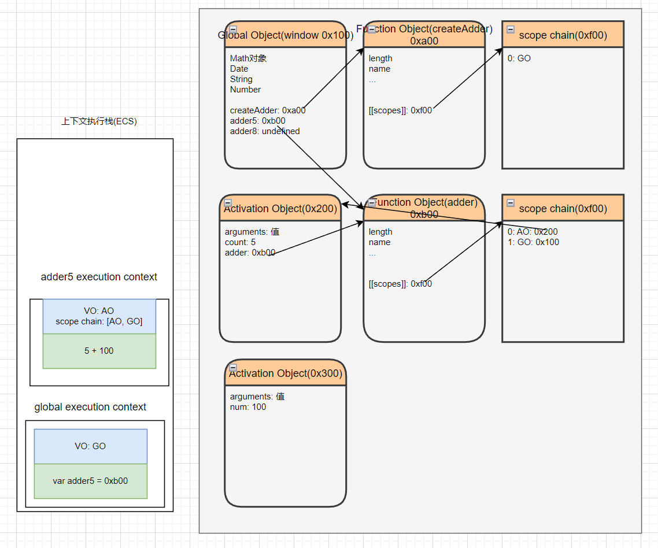Select the green 'var adder5 = 0xb00' box

[x=91, y=481]
